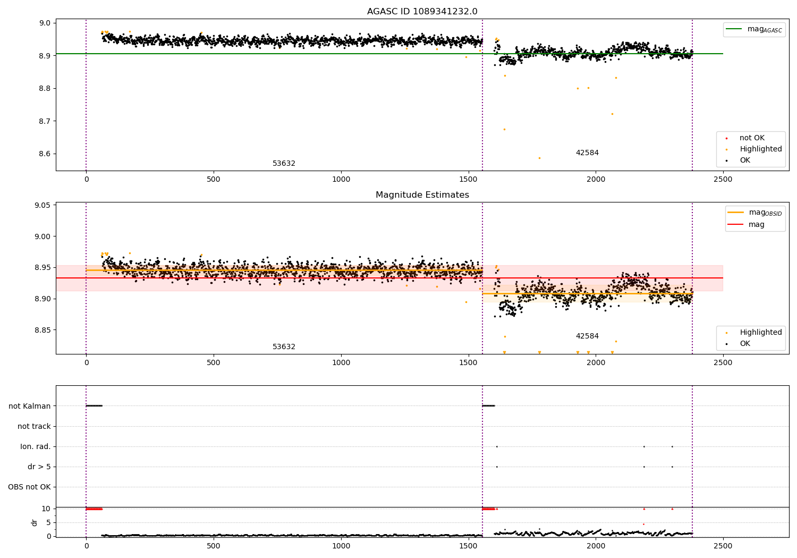Click the 'not track' axis label
Screen dimensions: 797x558
[x=34, y=427]
